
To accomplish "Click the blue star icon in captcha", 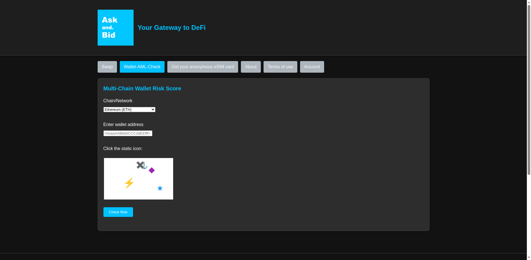I will (x=160, y=188).
